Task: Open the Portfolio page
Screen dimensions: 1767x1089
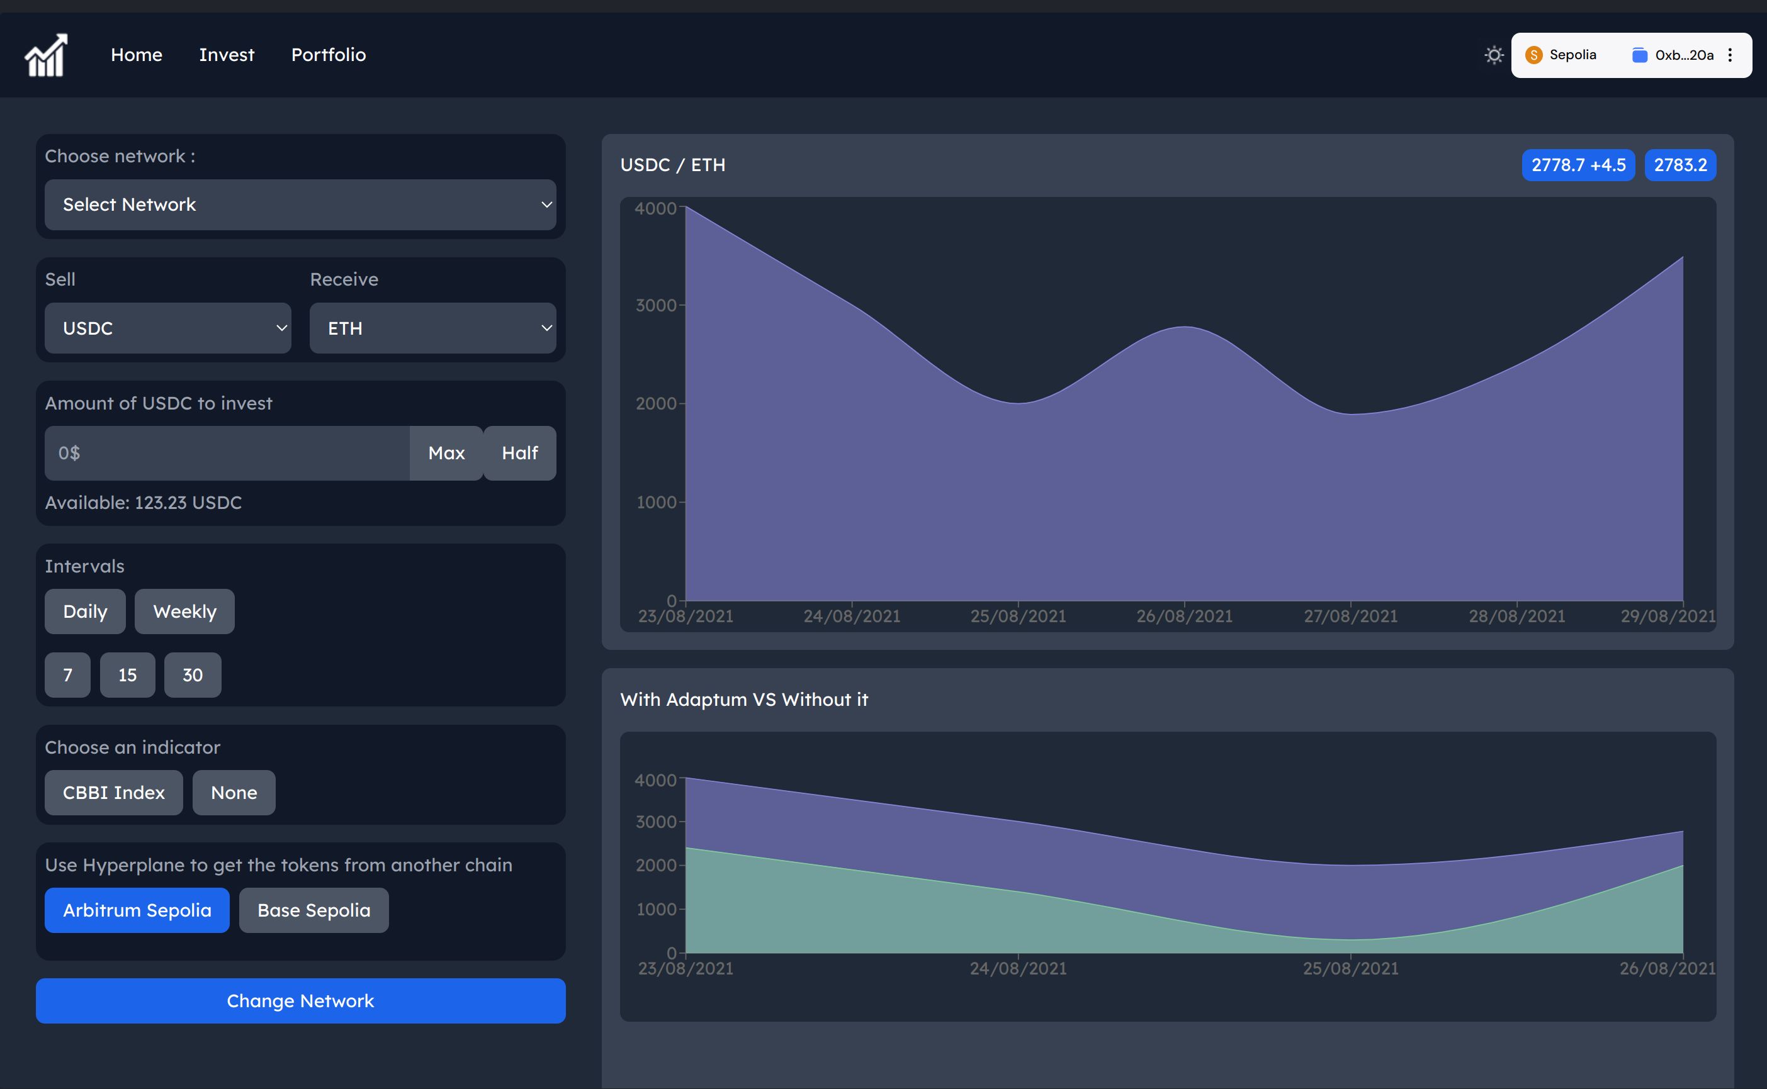Action: [x=329, y=55]
